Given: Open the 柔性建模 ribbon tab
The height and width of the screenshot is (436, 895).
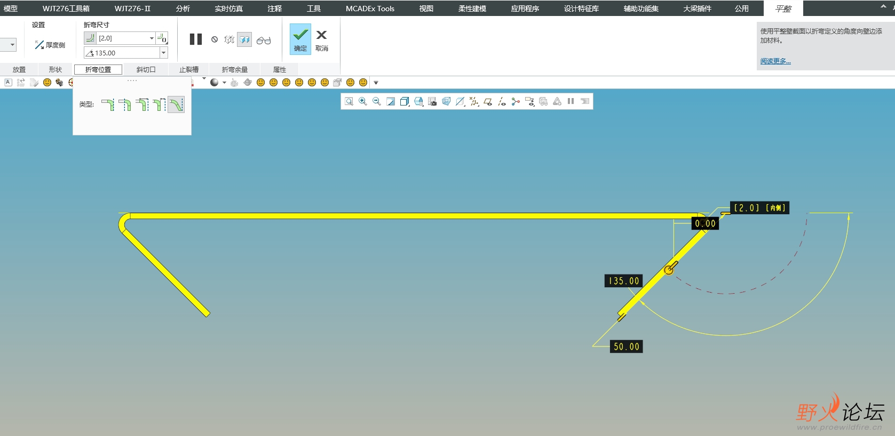Looking at the screenshot, I should click(472, 9).
